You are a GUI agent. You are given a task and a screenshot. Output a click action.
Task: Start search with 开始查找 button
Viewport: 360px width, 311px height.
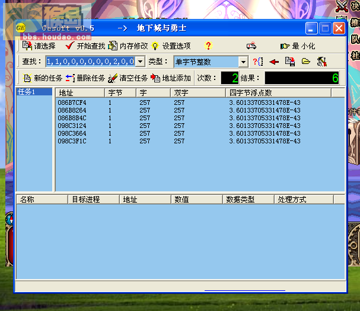(x=85, y=46)
